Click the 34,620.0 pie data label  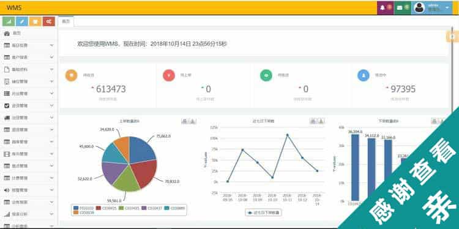(x=107, y=129)
